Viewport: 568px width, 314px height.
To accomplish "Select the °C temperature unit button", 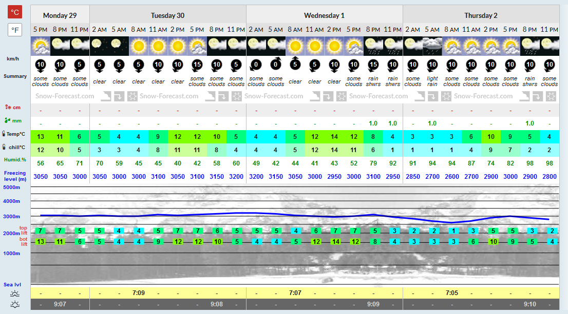I will (15, 12).
